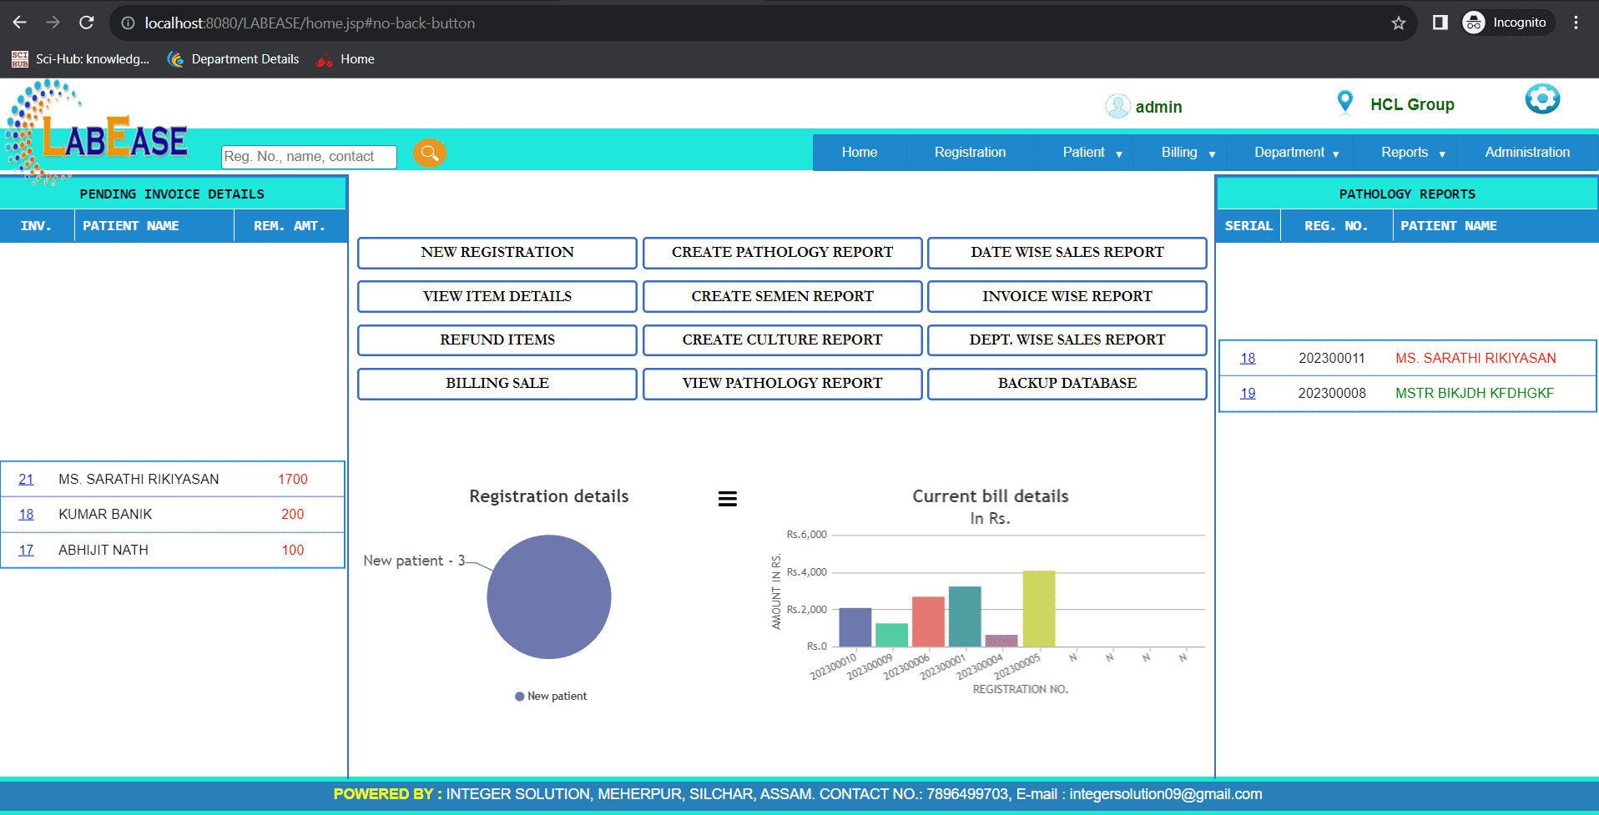Click the admin user avatar icon

pos(1118,106)
